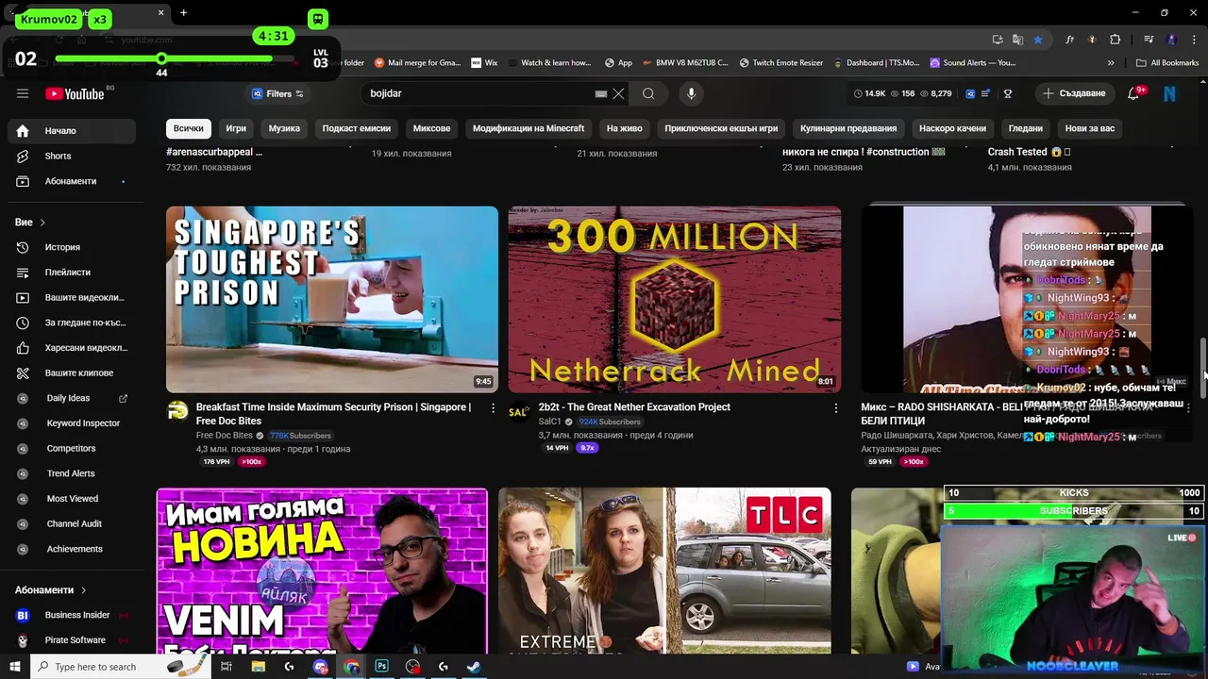Click the Windows Start button
Screen dimensions: 1208x679
coord(13,666)
